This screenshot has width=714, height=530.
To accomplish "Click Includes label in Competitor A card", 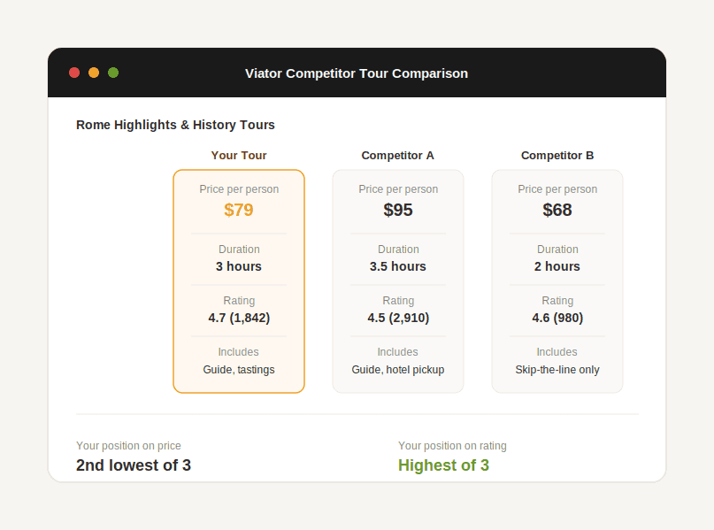I will (x=397, y=352).
